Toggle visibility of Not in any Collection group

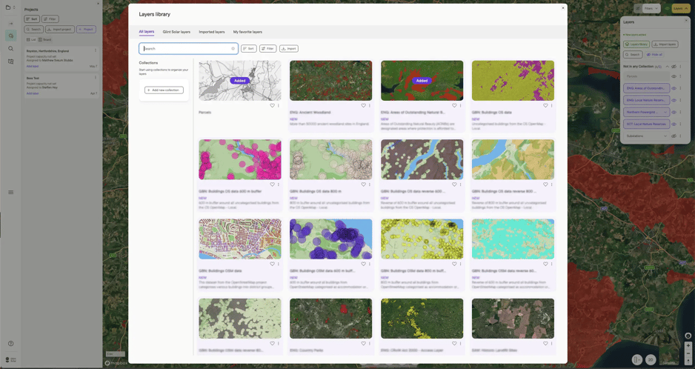pos(674,67)
